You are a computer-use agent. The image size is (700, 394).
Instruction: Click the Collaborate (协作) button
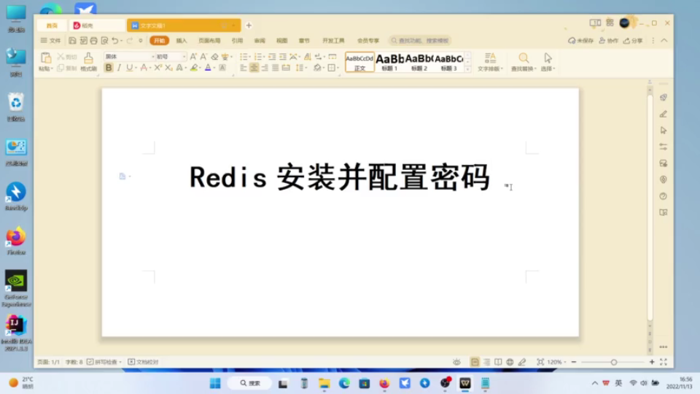tap(608, 41)
